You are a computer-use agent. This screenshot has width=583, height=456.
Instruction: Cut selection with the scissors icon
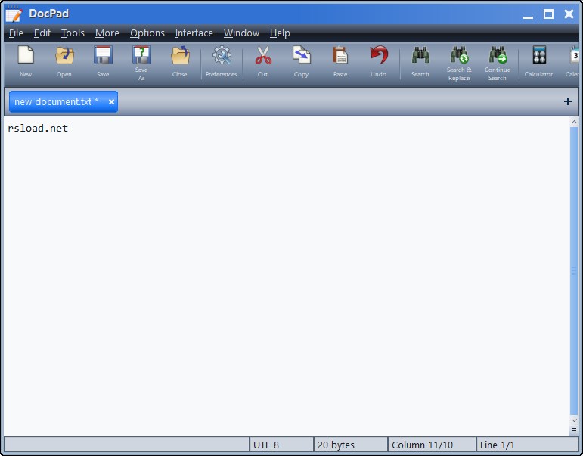pyautogui.click(x=262, y=61)
